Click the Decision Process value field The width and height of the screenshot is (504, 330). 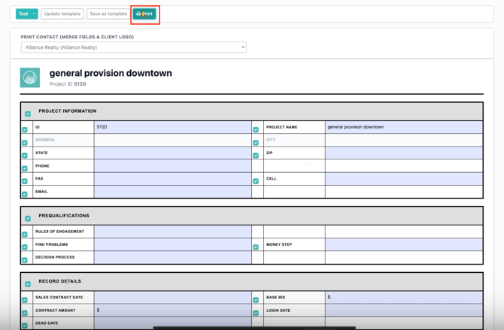click(x=173, y=257)
